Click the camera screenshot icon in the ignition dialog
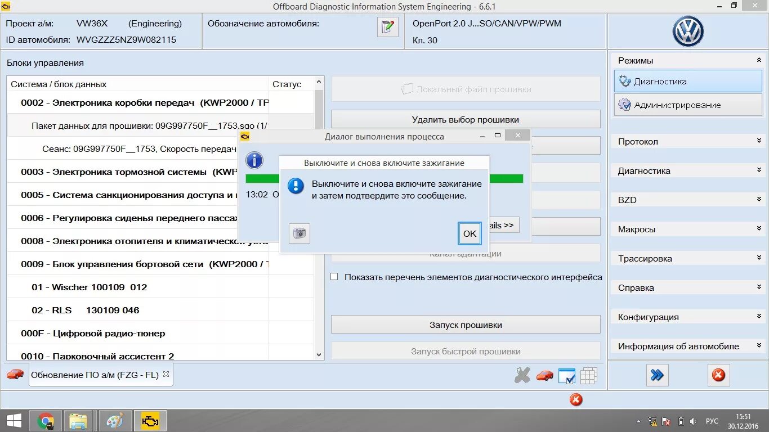 (299, 233)
